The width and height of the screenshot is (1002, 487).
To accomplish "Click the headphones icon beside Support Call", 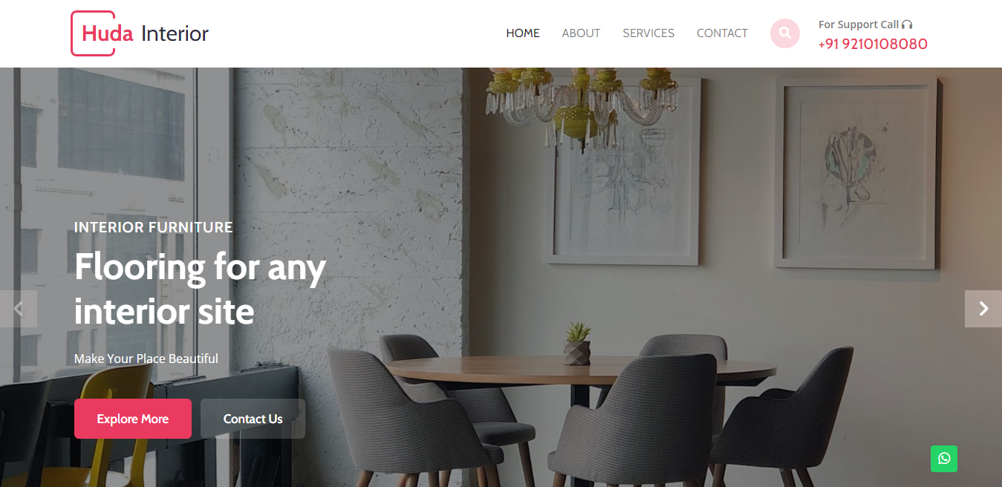I will click(907, 24).
